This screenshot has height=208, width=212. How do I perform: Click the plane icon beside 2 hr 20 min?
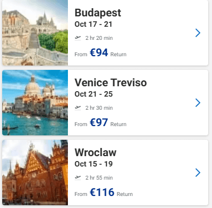(78, 38)
